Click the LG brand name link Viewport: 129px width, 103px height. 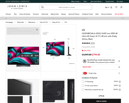[x=83, y=30]
